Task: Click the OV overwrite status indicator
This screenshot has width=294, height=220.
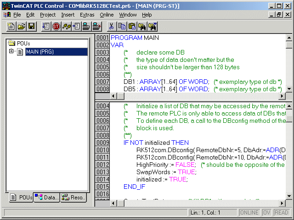Action: click(x=266, y=213)
